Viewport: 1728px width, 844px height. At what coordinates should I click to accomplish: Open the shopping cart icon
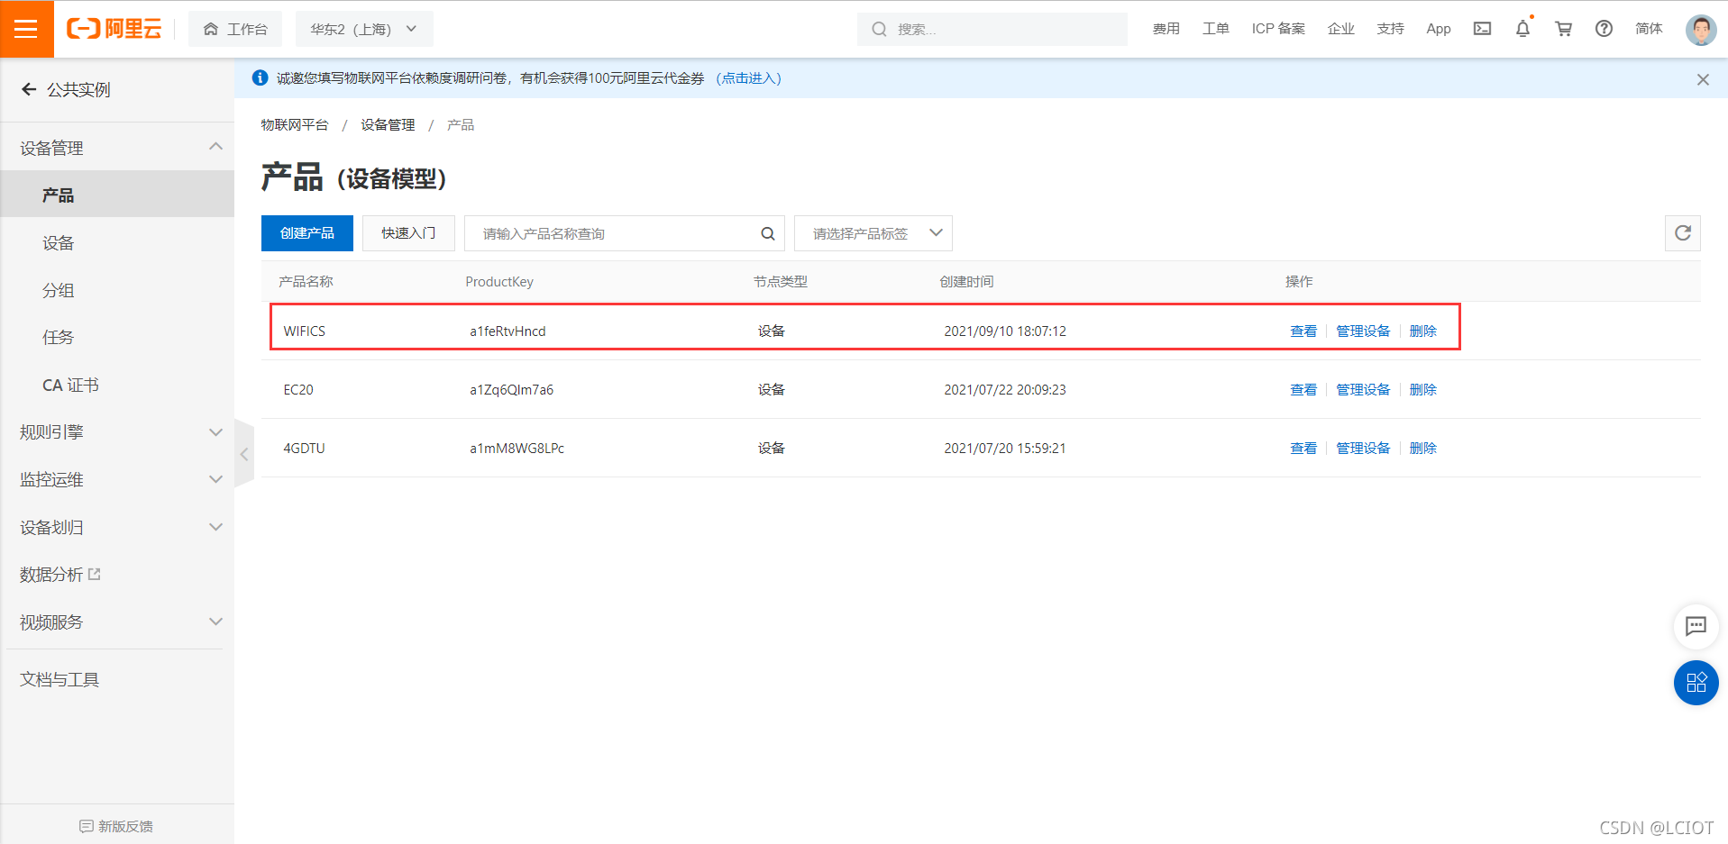[x=1563, y=29]
